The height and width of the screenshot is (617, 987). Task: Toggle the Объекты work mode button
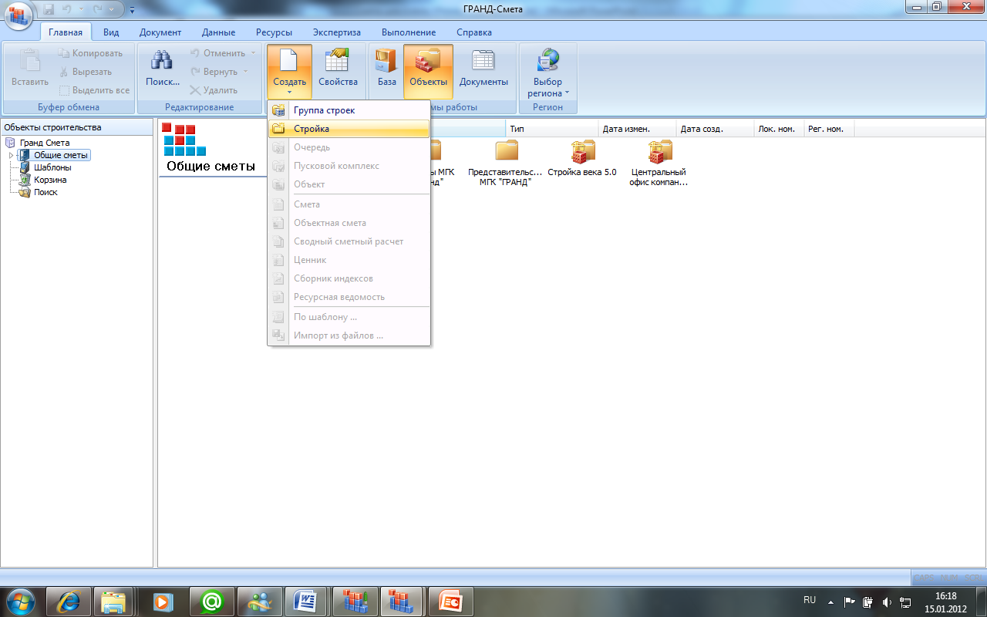pyautogui.click(x=428, y=72)
